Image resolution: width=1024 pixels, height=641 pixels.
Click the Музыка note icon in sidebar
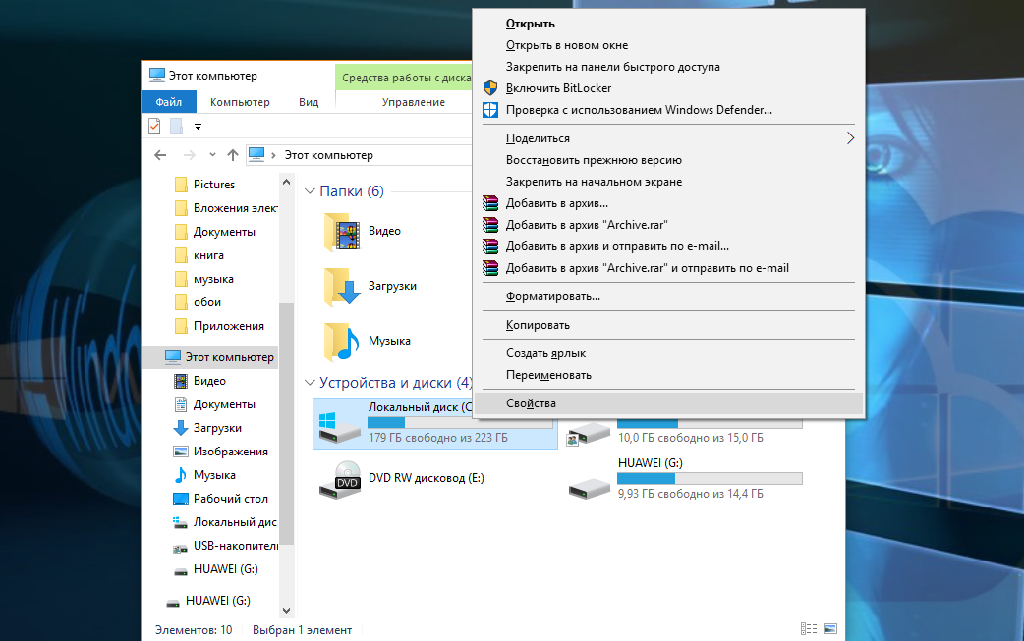180,475
